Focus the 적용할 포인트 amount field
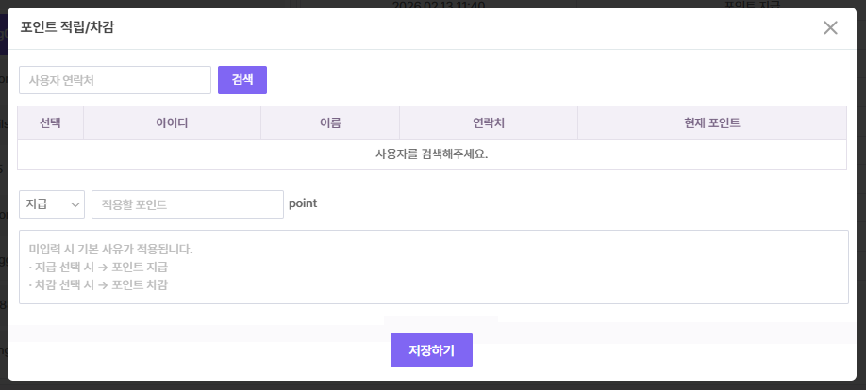The width and height of the screenshot is (866, 390). point(187,204)
